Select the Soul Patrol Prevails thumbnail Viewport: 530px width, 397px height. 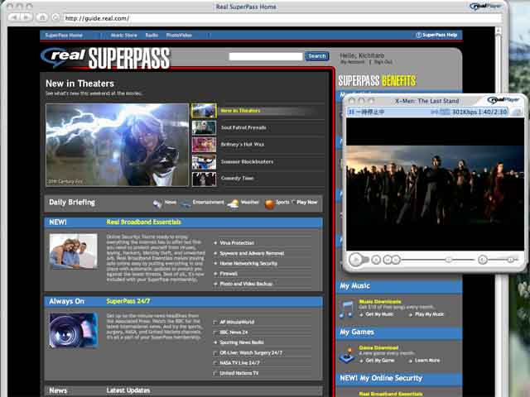click(x=204, y=128)
